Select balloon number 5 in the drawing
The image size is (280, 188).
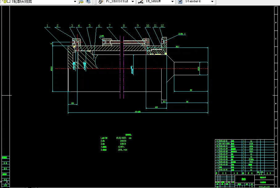click(90, 26)
